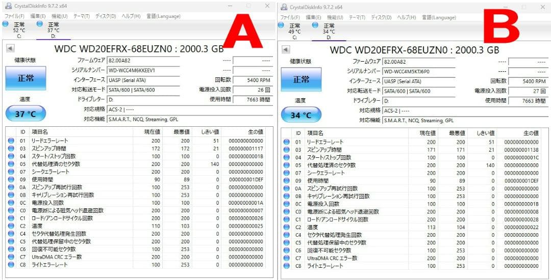Screen dimensions: 551x280
Task: Open 言語(Language) menu in window B
Action: (439, 17)
